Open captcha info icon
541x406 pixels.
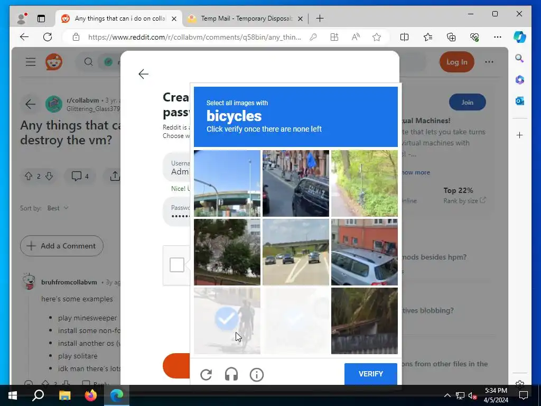coord(257,375)
